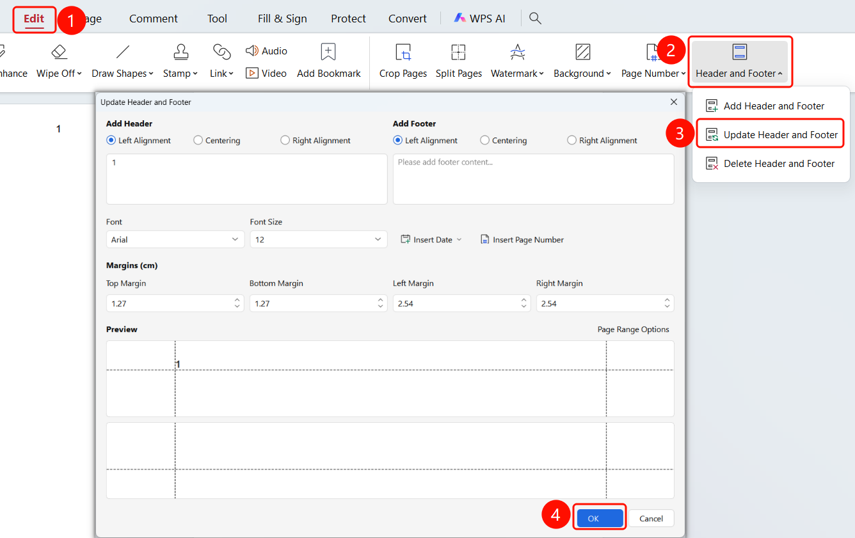The width and height of the screenshot is (855, 538).
Task: Open the Fill & Sign tab
Action: [x=282, y=19]
